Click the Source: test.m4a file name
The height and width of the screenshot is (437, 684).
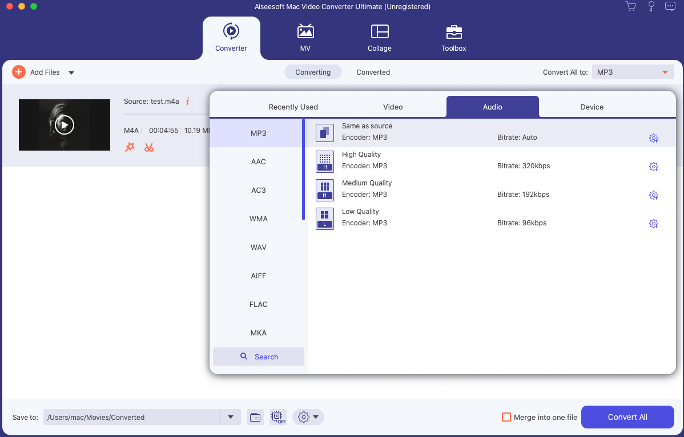click(151, 101)
